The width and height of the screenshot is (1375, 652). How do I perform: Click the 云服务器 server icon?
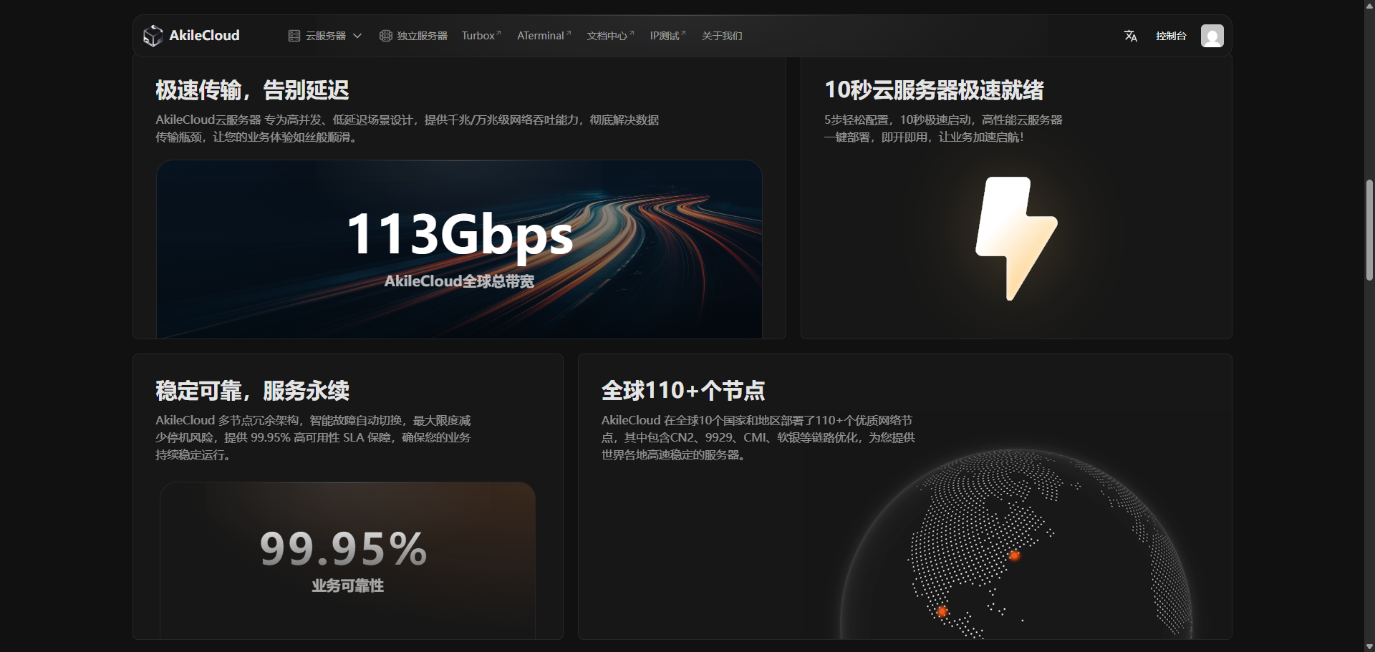tap(294, 36)
